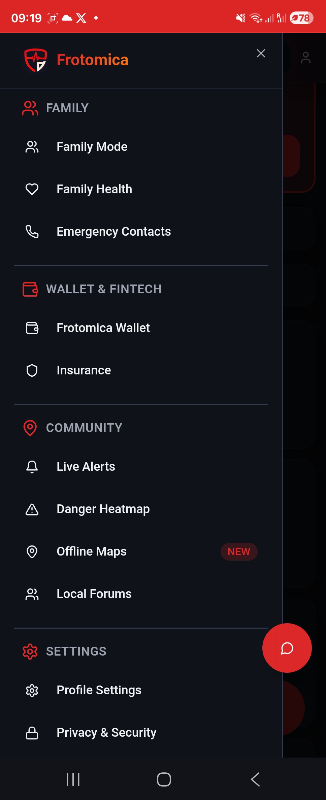Tap the Frotomica shield logo
This screenshot has width=326, height=800.
pyautogui.click(x=35, y=61)
